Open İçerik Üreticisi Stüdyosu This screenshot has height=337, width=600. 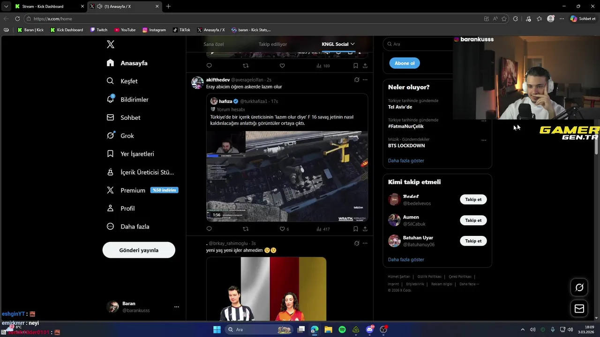click(x=140, y=172)
